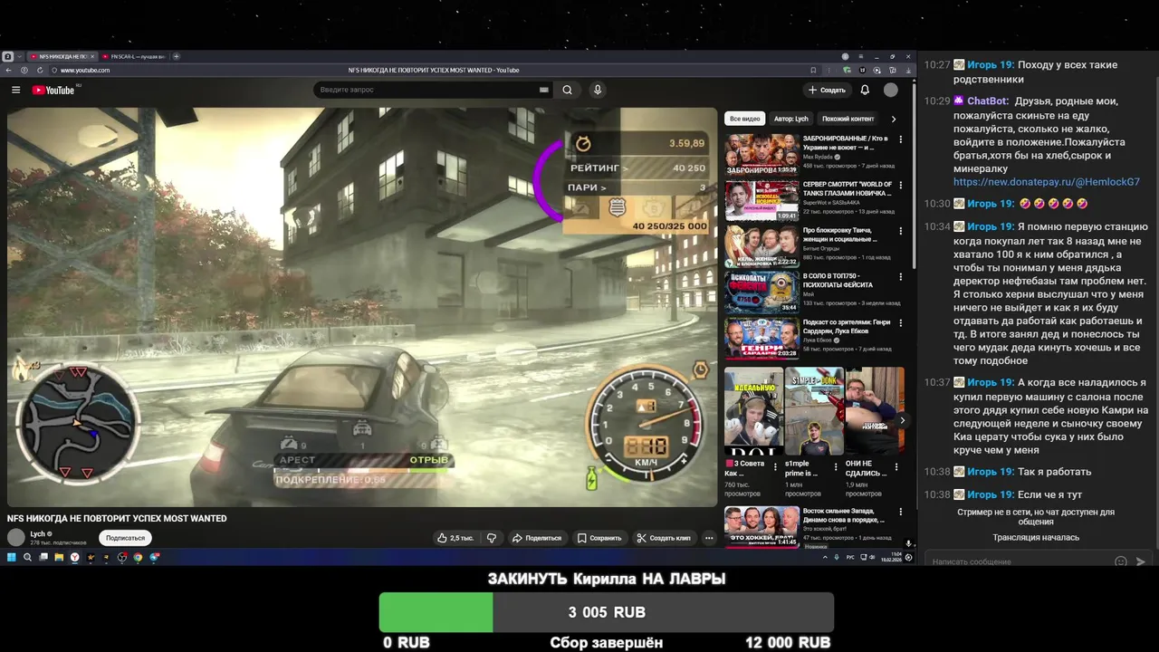Click the РУС language indicator in tray
This screenshot has width=1159, height=652.
850,557
